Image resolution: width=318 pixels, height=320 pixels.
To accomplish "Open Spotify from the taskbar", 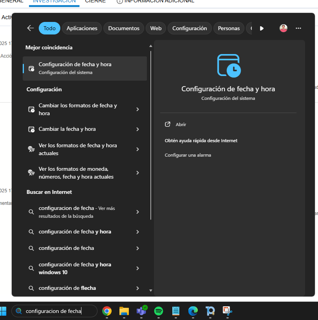I will [x=159, y=311].
